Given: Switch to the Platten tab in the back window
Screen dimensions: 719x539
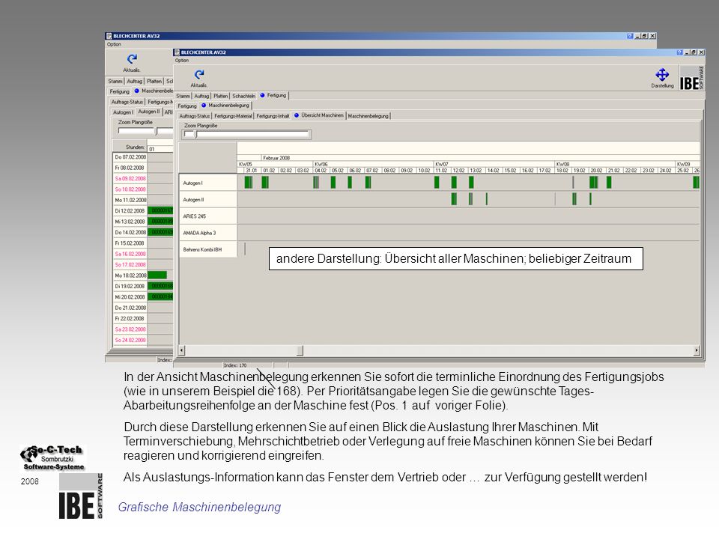Looking at the screenshot, I should (154, 81).
